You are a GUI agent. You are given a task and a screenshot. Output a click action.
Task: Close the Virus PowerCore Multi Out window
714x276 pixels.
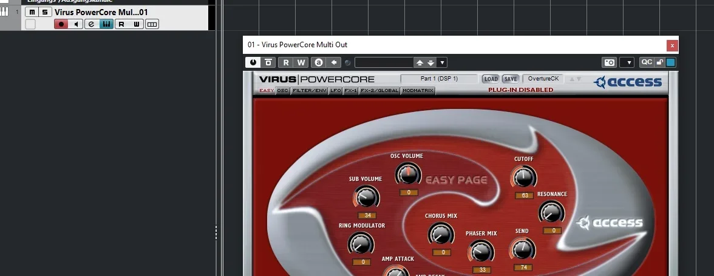[673, 45]
